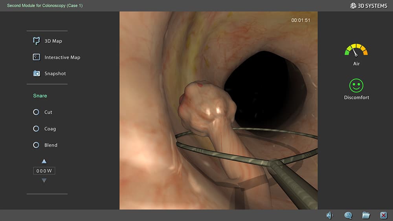Screen dimensions: 393x221
Task: Select the Coag radio button
Action: coord(36,129)
